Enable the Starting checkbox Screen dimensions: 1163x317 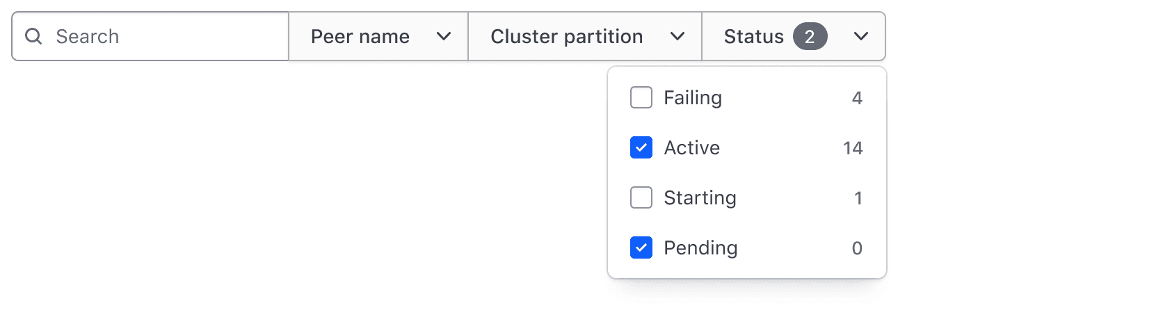pos(641,197)
